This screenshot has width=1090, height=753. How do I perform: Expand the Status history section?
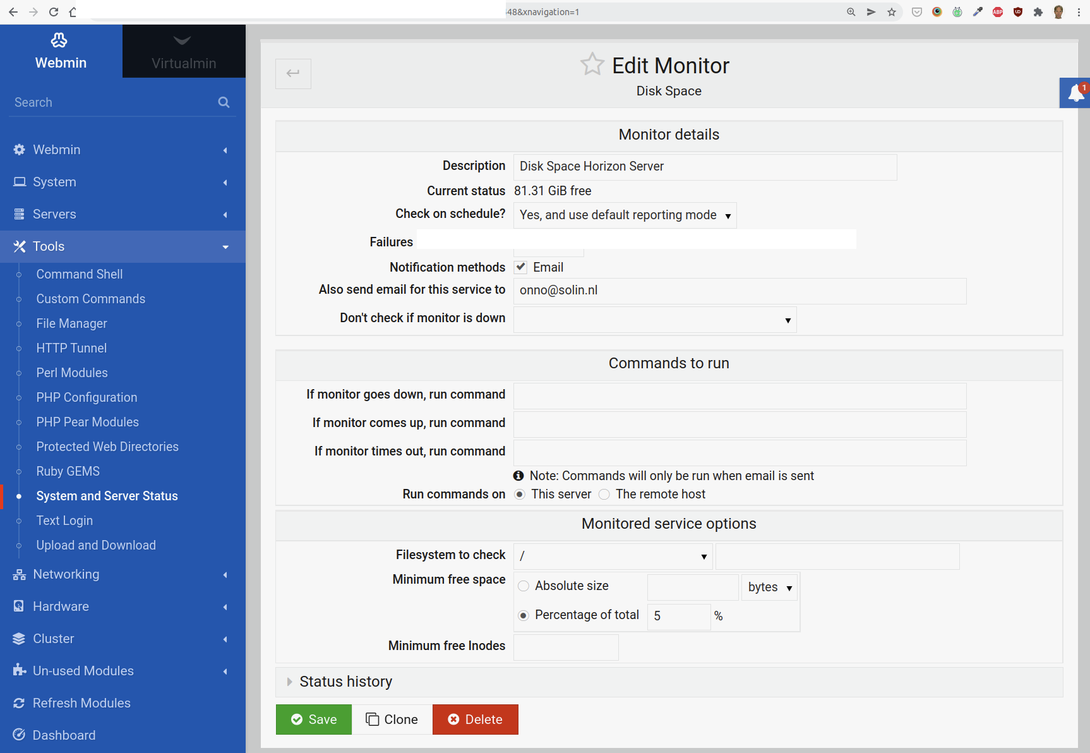345,682
